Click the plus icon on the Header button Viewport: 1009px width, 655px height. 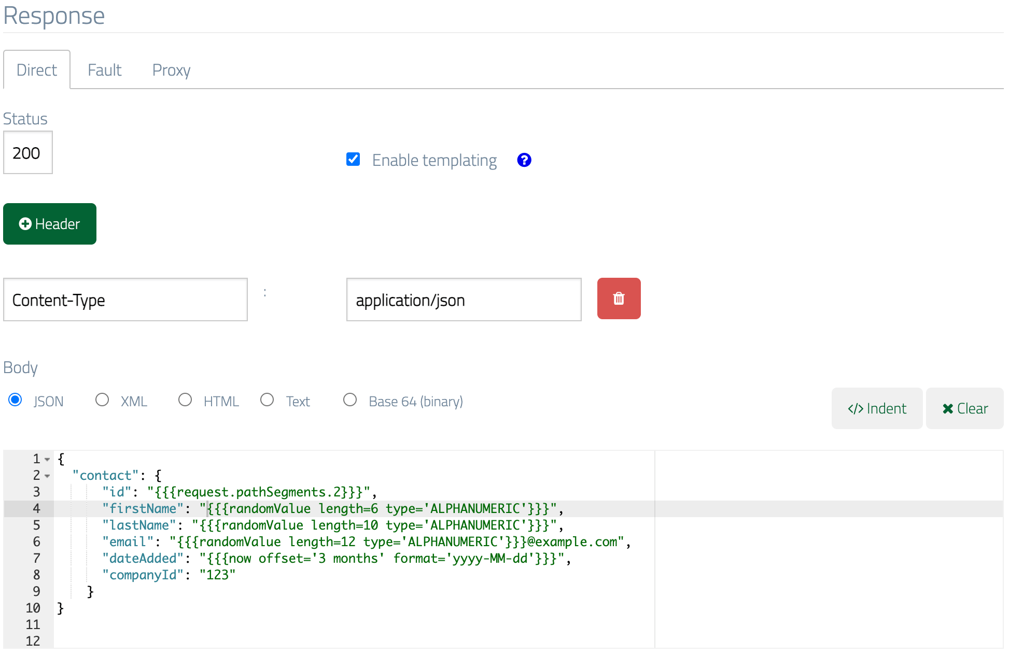tap(25, 224)
